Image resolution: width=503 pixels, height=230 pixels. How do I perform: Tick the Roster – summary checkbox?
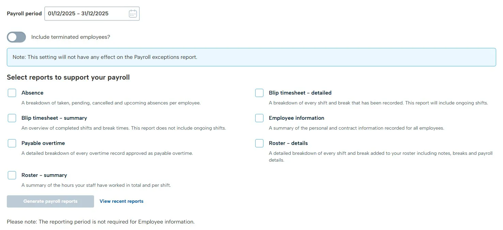12,175
